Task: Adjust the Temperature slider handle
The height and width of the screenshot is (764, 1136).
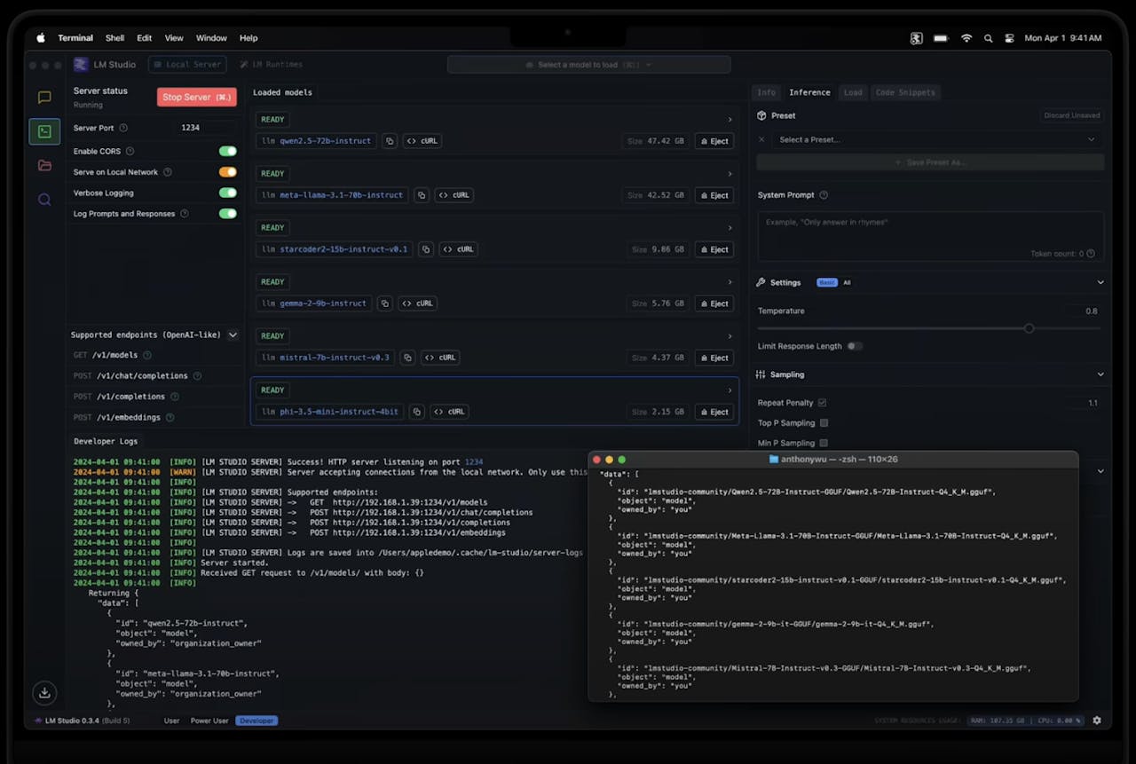Action: [x=1029, y=328]
